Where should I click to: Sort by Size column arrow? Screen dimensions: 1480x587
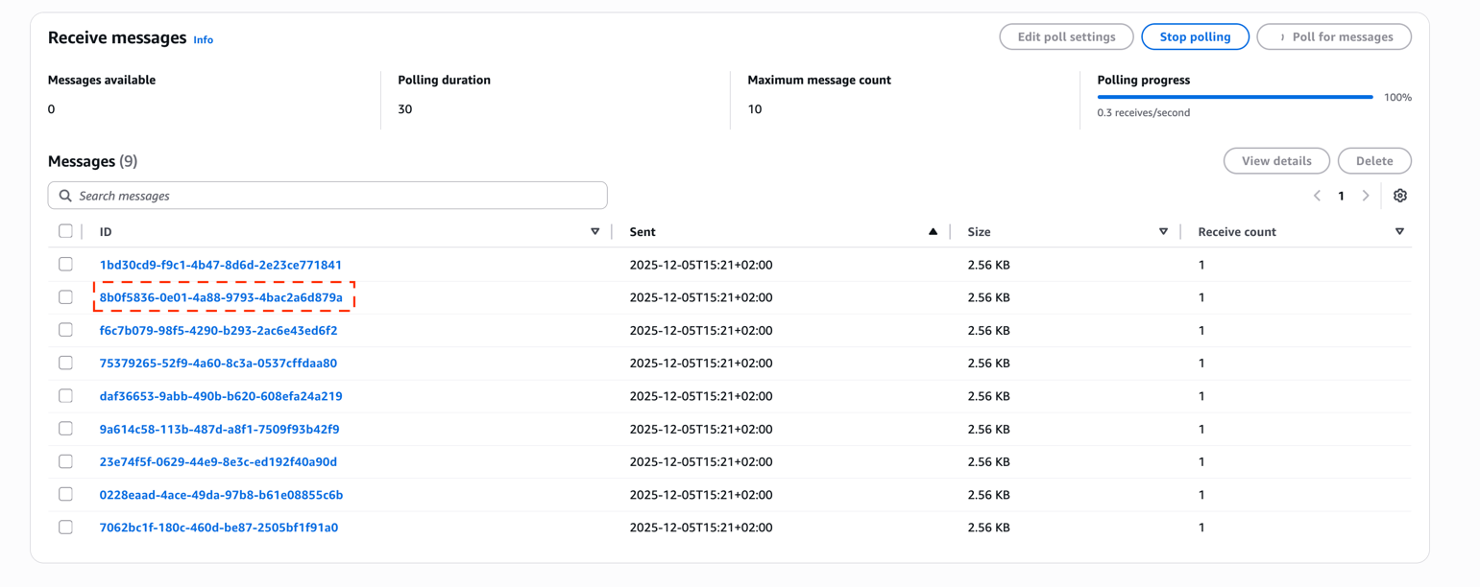(1163, 232)
